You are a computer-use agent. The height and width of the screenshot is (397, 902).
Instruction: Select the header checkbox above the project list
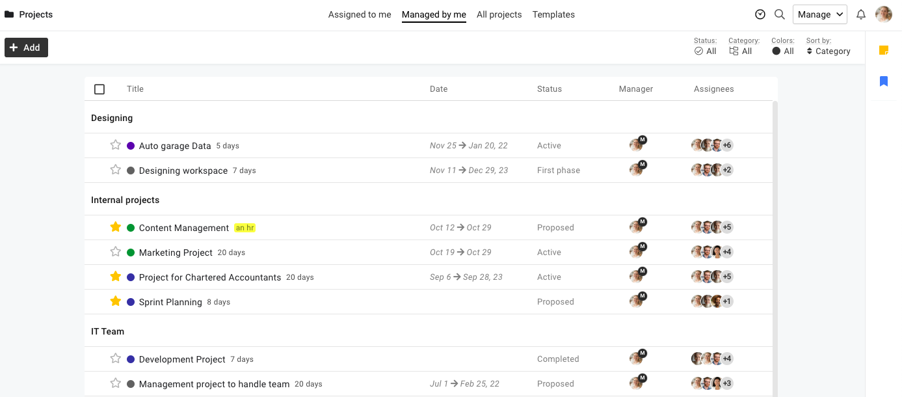point(99,89)
